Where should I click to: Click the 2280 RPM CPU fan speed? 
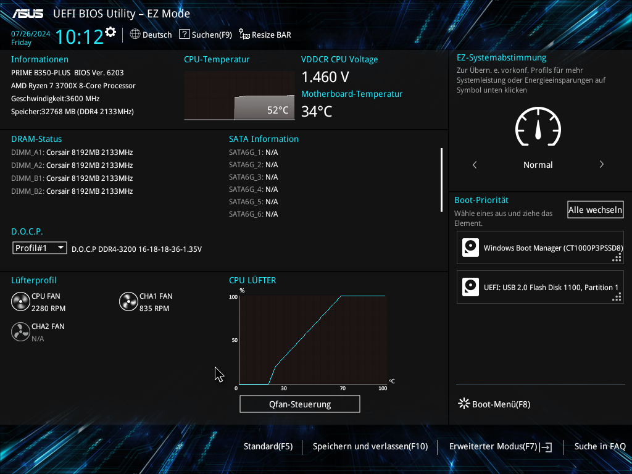(48, 309)
